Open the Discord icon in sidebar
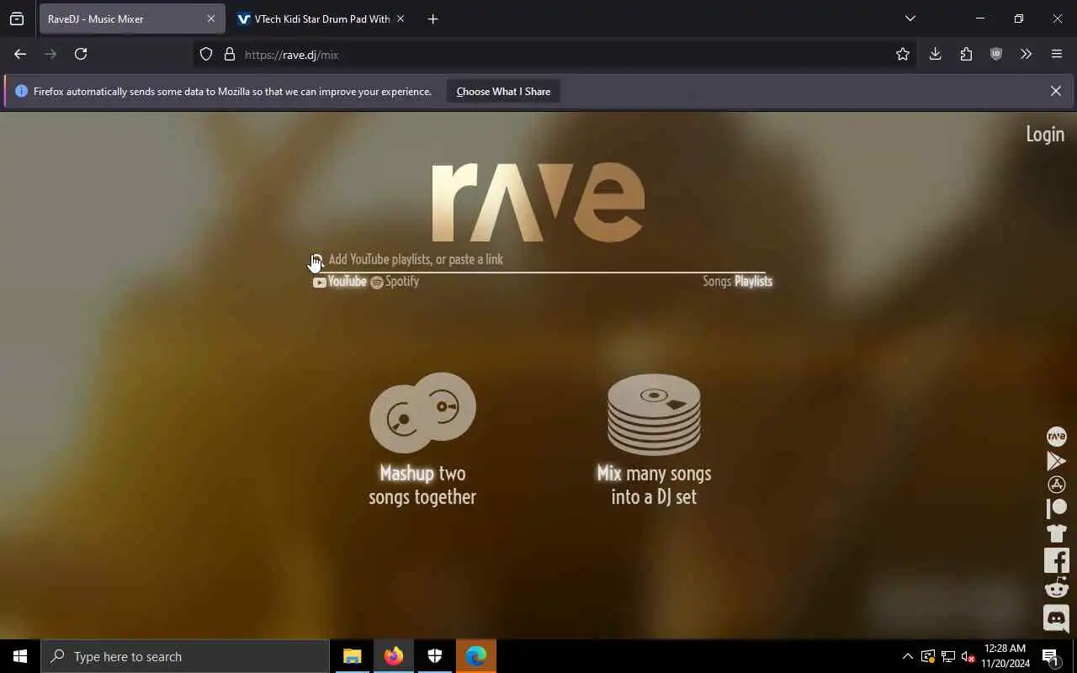This screenshot has height=673, width=1077. [x=1056, y=618]
